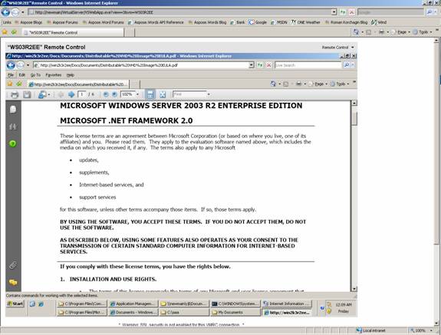Click the remote desktop Start button
Viewport: 441px width, 335px height.
click(x=15, y=304)
